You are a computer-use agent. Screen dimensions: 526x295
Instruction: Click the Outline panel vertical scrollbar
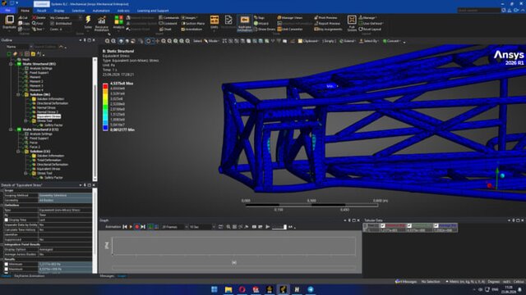point(95,119)
